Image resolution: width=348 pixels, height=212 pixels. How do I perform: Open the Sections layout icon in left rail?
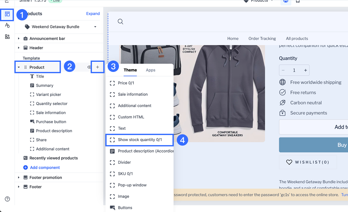tap(7, 14)
